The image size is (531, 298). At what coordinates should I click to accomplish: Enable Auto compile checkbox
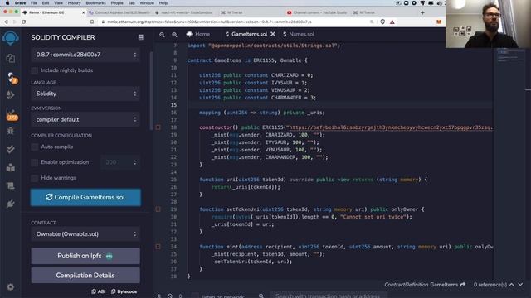[35, 147]
